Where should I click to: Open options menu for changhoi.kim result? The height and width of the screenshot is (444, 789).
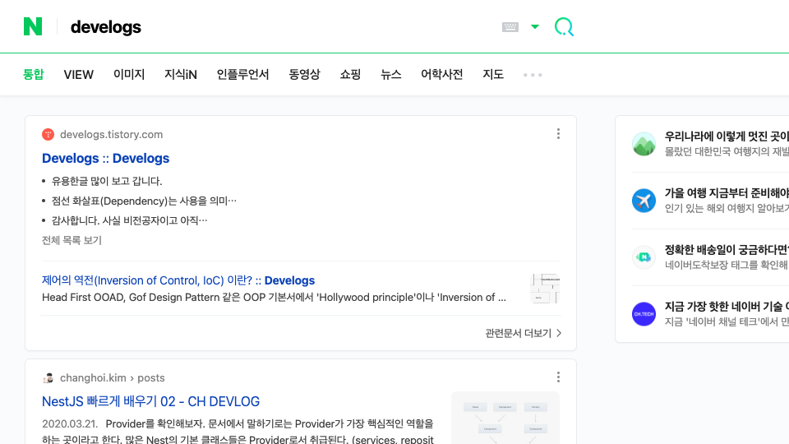pyautogui.click(x=558, y=377)
